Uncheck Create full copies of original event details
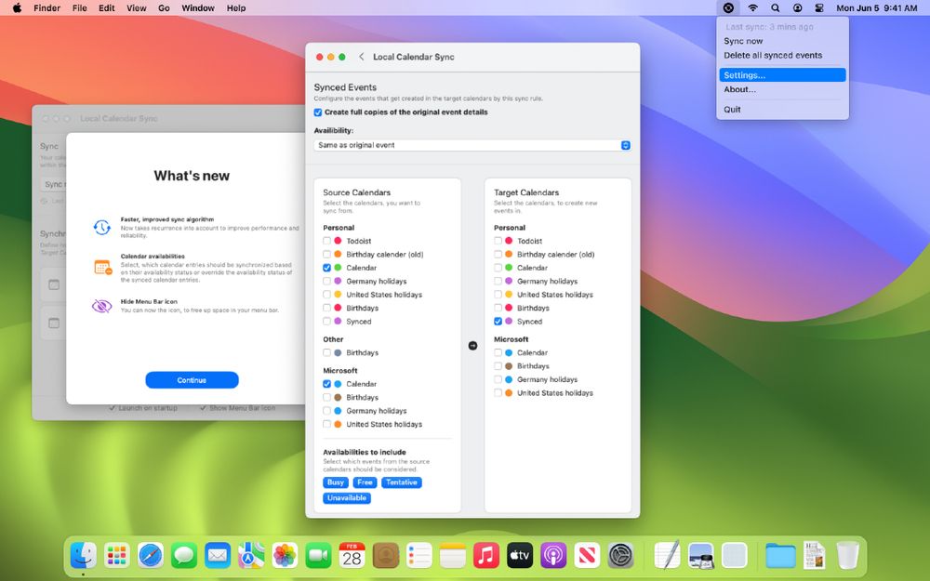 click(x=318, y=112)
